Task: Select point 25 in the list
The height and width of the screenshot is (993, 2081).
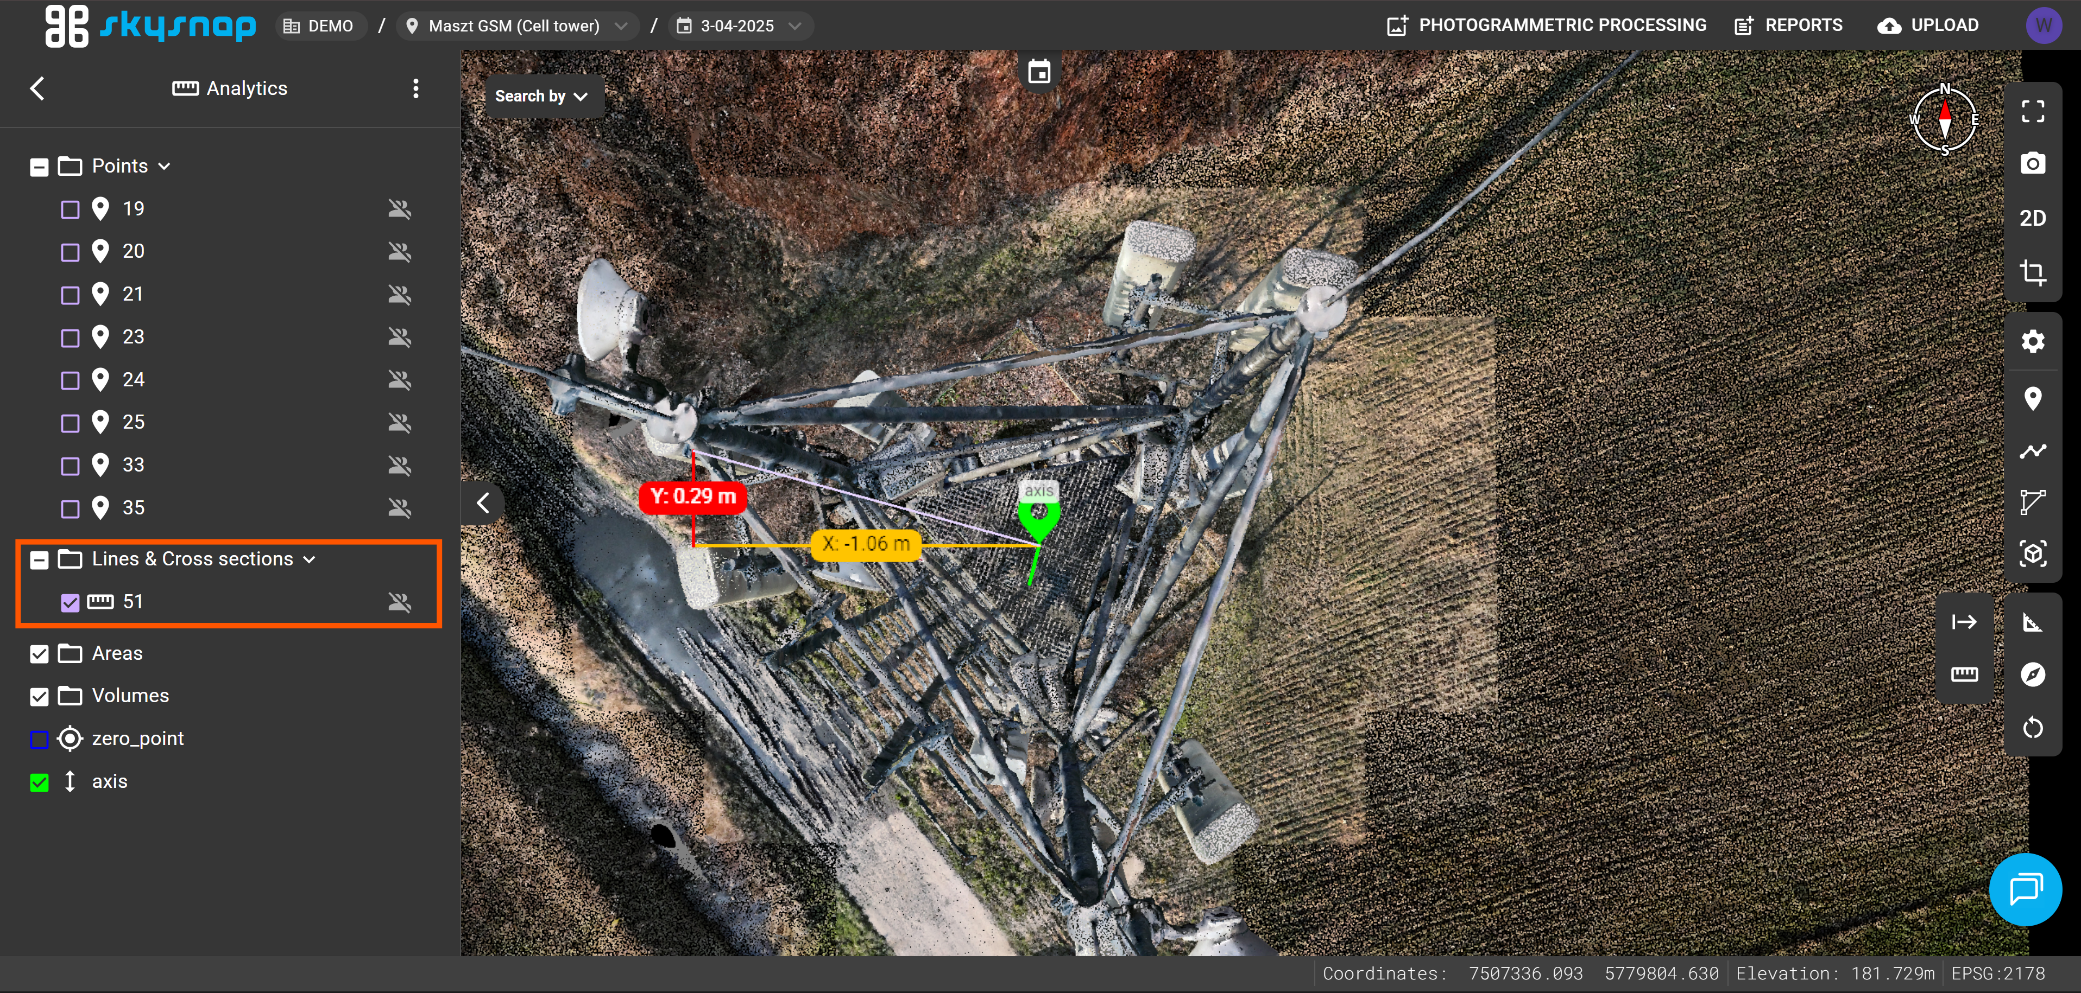Action: click(133, 422)
